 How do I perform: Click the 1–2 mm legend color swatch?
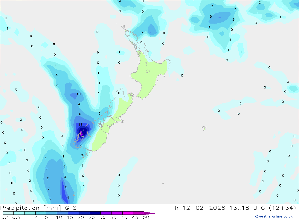point(30,213)
